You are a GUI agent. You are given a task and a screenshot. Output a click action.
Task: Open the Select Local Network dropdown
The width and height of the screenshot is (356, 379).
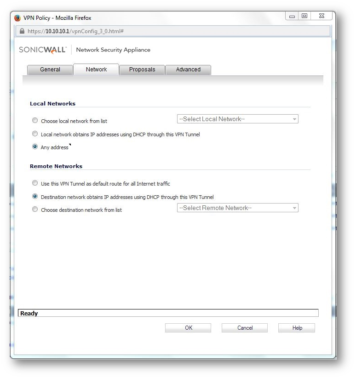tap(238, 119)
